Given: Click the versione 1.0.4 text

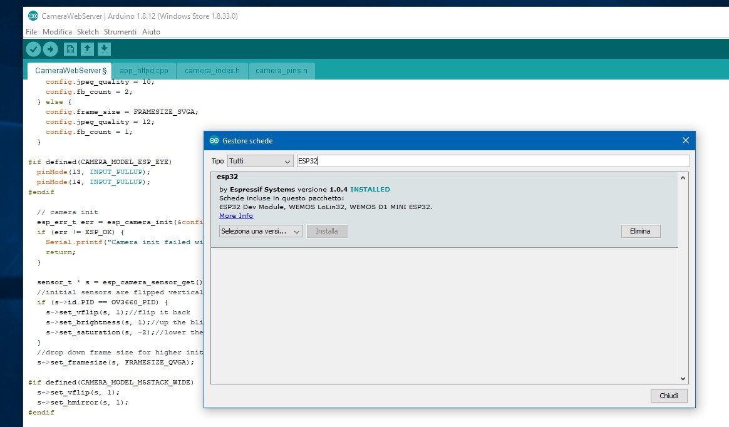Looking at the screenshot, I should pyautogui.click(x=323, y=189).
